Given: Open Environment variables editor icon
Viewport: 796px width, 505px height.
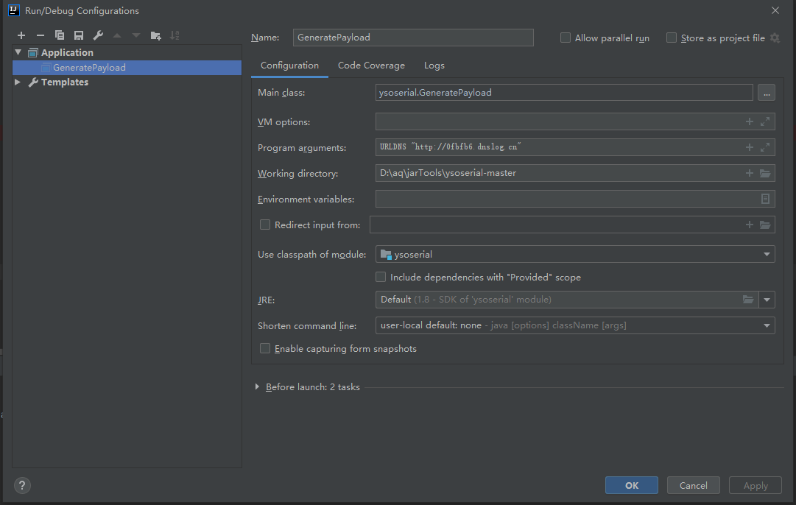Looking at the screenshot, I should pyautogui.click(x=765, y=199).
